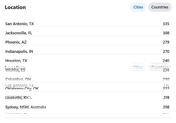Switch to the Cities tab

tap(138, 7)
